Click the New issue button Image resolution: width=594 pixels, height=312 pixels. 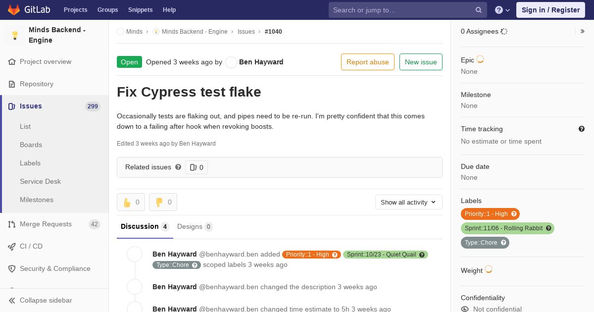(x=421, y=62)
